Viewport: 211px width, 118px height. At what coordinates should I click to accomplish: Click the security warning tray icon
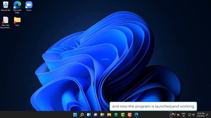tap(175, 115)
